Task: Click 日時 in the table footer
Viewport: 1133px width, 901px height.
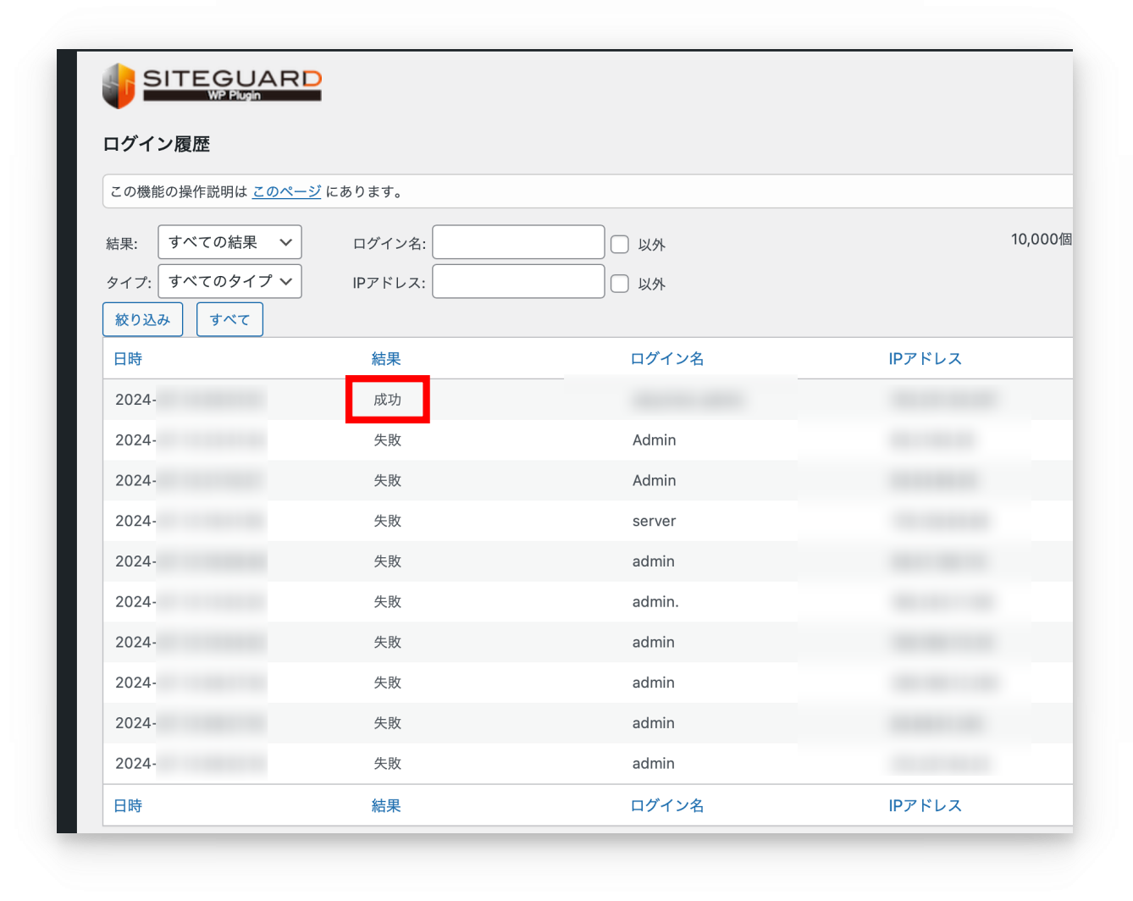Action: [128, 805]
